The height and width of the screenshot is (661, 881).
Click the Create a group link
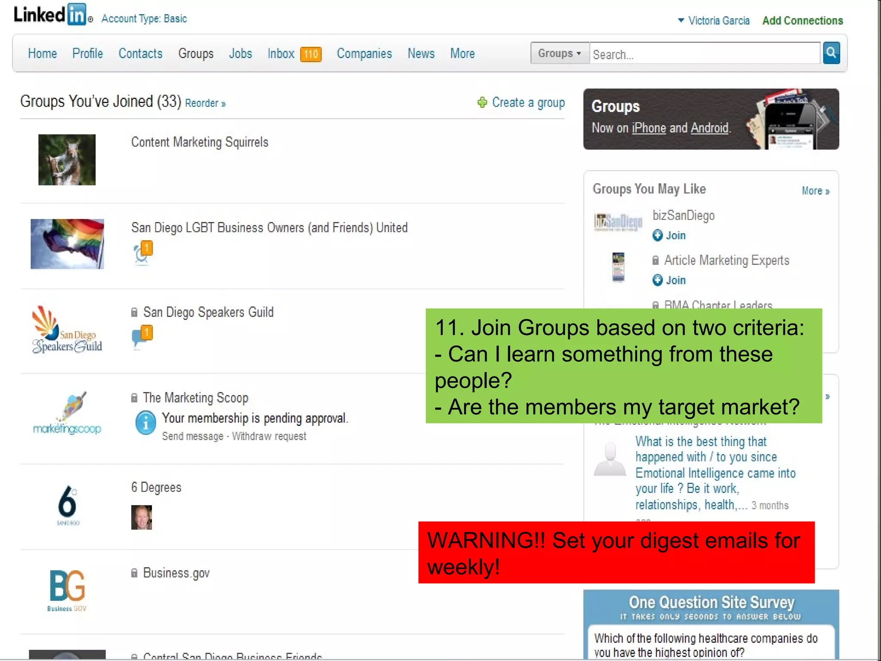(528, 102)
